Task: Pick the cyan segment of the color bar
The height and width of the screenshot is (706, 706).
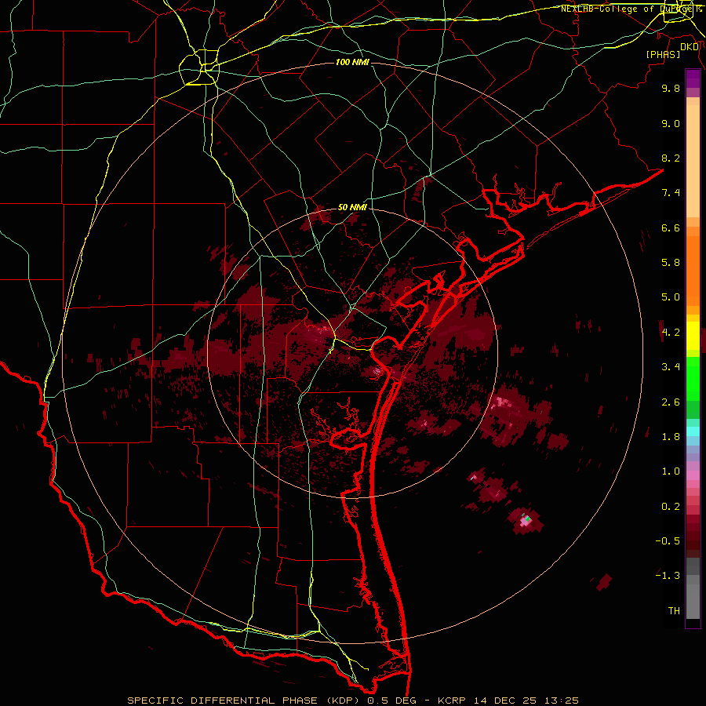Action: [693, 431]
